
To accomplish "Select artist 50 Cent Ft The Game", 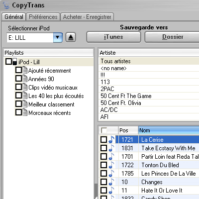I will click(149, 96).
